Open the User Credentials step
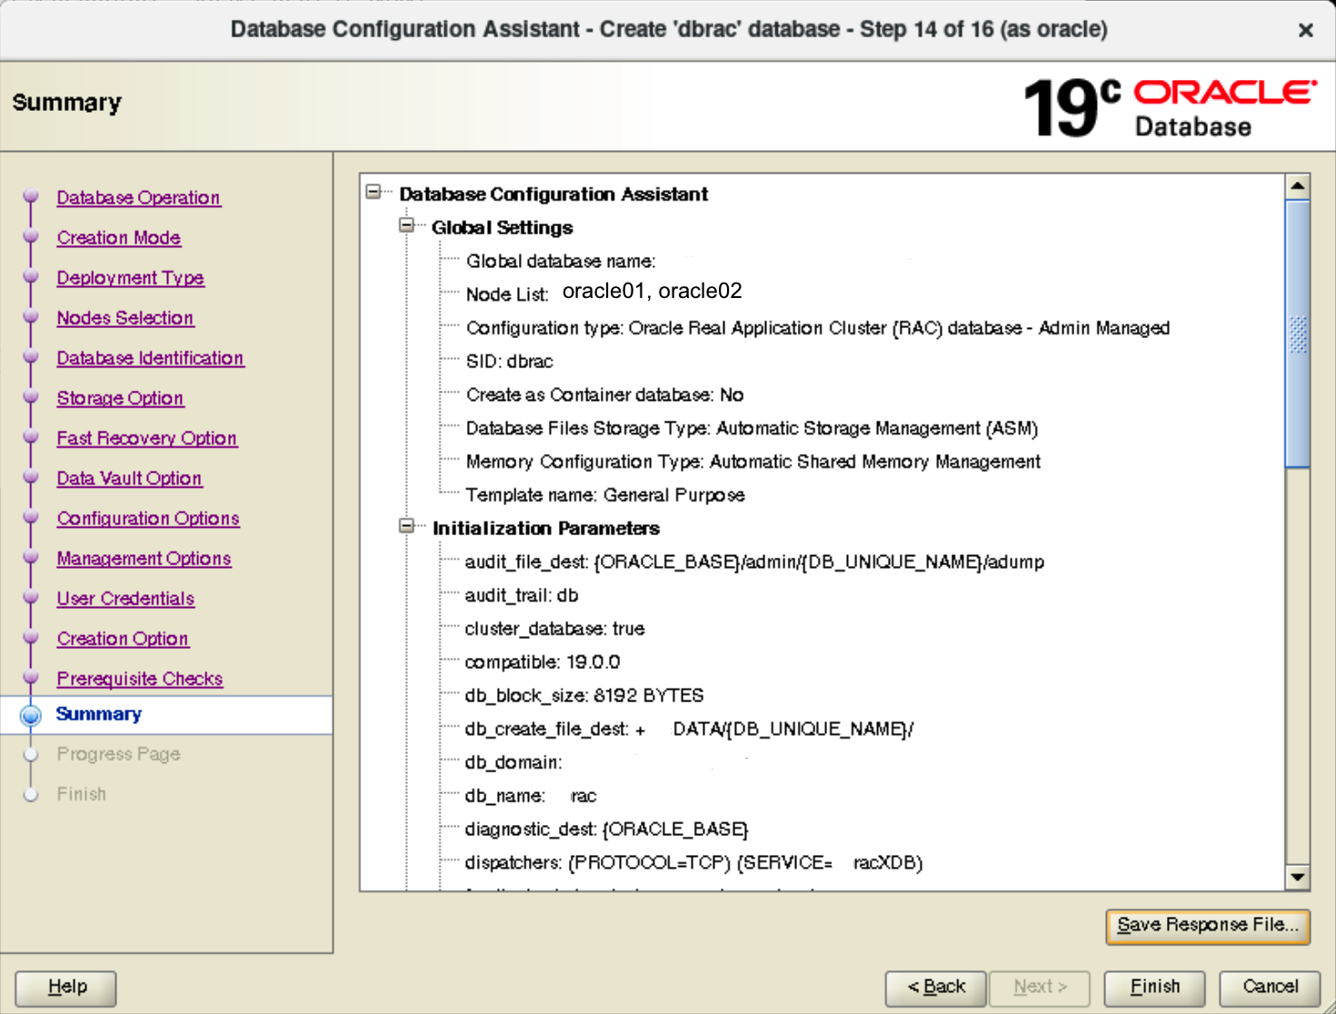 click(125, 598)
